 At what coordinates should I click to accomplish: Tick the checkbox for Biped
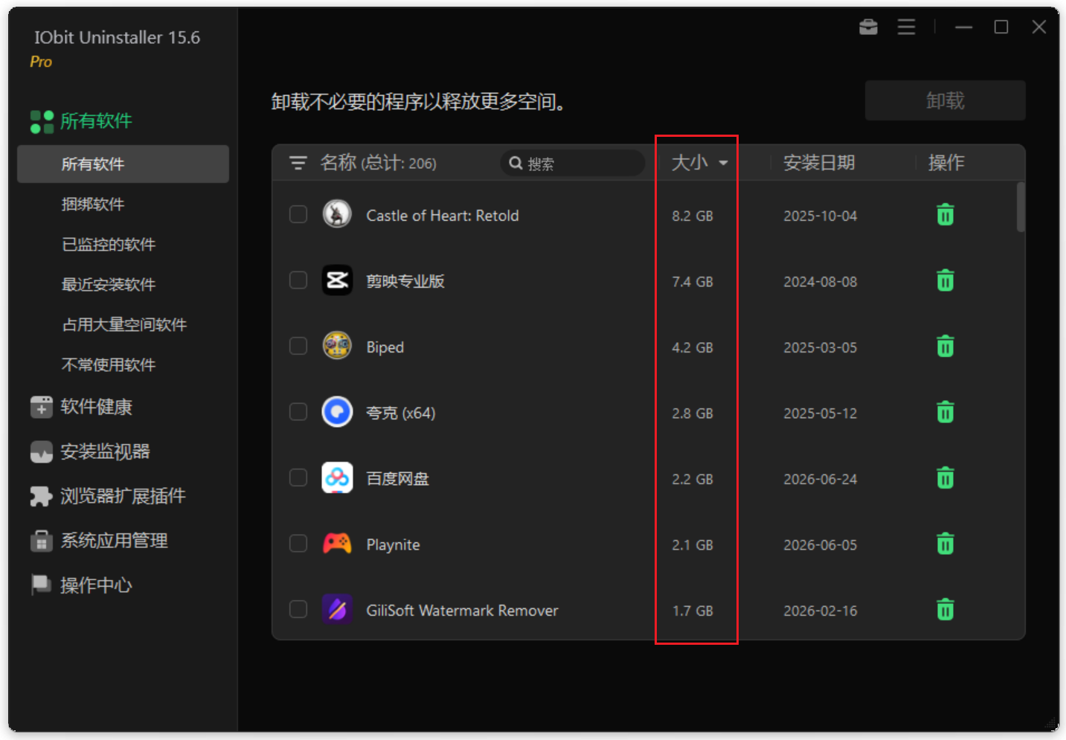[298, 346]
